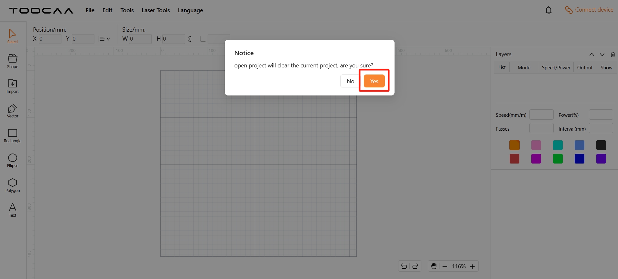Click the 116% zoom value
This screenshot has width=618, height=279.
click(x=459, y=266)
